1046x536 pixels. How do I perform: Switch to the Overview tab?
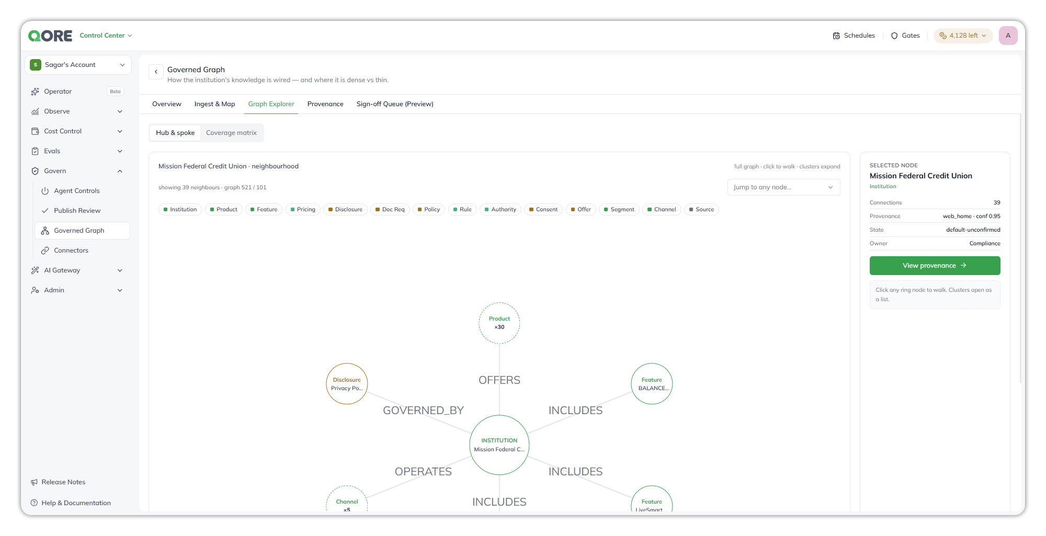167,104
